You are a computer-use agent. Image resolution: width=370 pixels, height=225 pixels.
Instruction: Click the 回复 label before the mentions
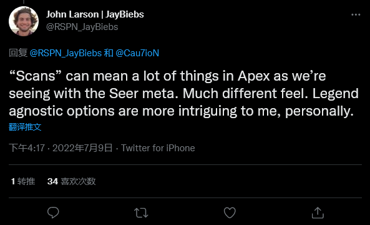[18, 53]
